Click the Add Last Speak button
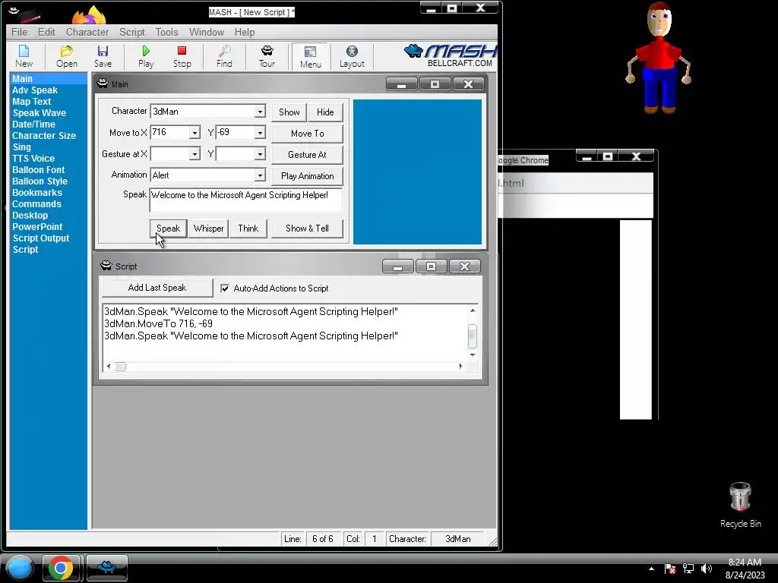The image size is (778, 583). click(157, 288)
